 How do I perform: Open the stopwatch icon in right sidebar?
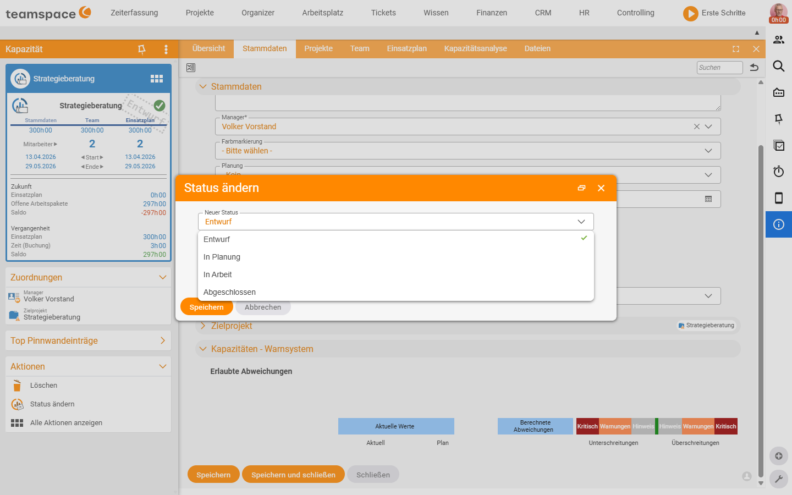(779, 172)
